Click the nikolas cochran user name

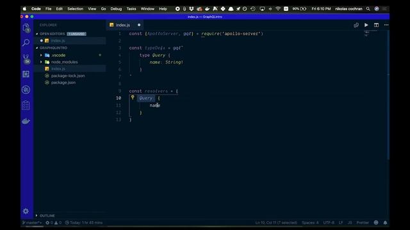point(348,9)
